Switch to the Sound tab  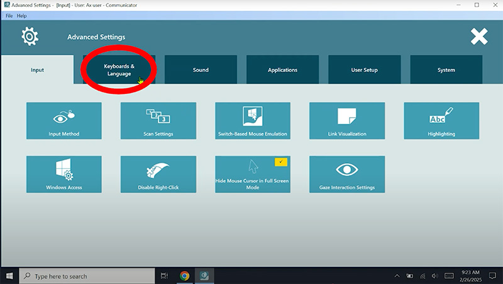(x=201, y=69)
